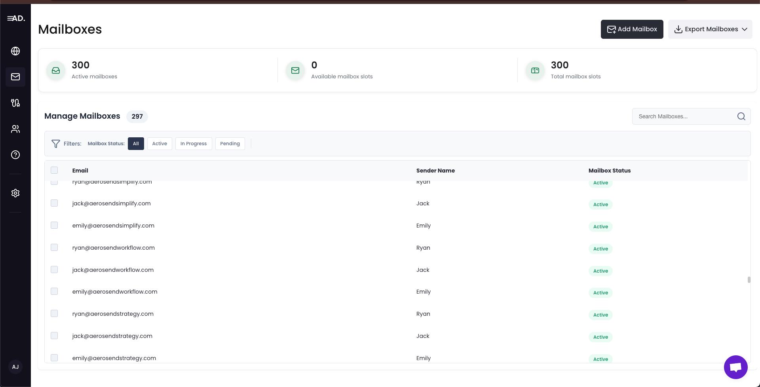The width and height of the screenshot is (760, 387).
Task: Click the Add Mailbox button
Action: pos(632,29)
